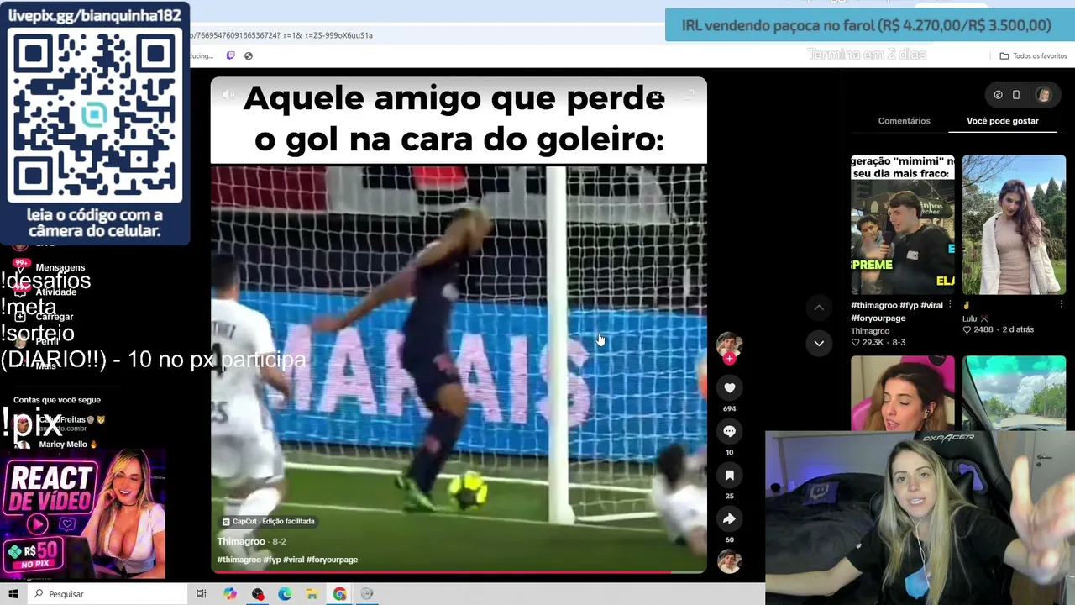This screenshot has height=605, width=1075.
Task: Open the Twitch bookmark in bookmarks bar
Action: (231, 56)
